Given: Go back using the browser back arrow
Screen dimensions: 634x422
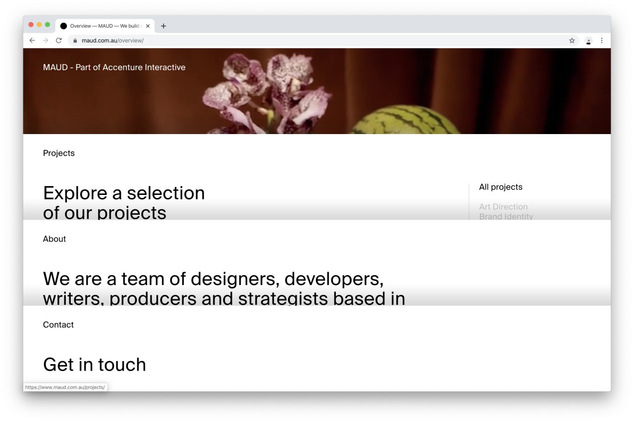Looking at the screenshot, I should 32,41.
